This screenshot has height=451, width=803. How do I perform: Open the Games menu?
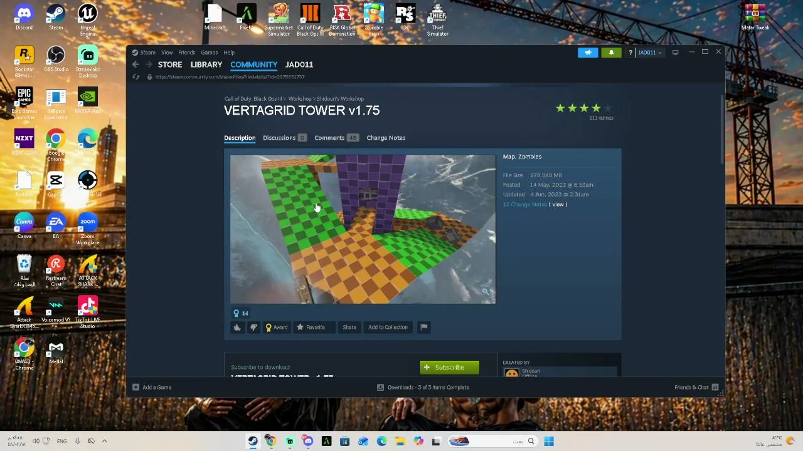tap(209, 53)
